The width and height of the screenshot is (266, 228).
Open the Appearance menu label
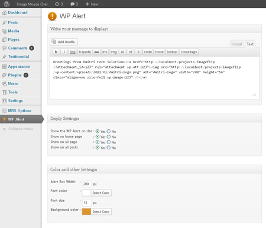pyautogui.click(x=19, y=67)
